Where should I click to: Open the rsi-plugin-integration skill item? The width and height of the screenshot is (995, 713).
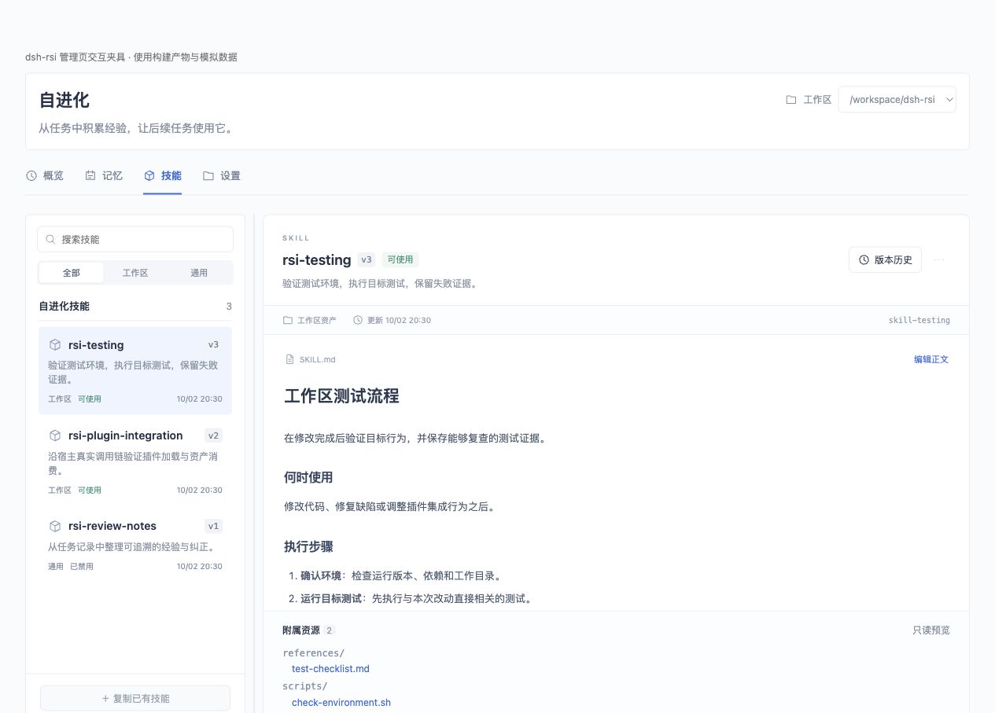coord(135,461)
